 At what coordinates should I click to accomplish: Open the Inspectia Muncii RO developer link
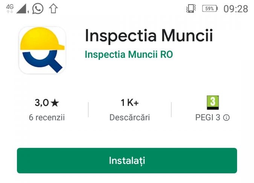[x=129, y=54]
